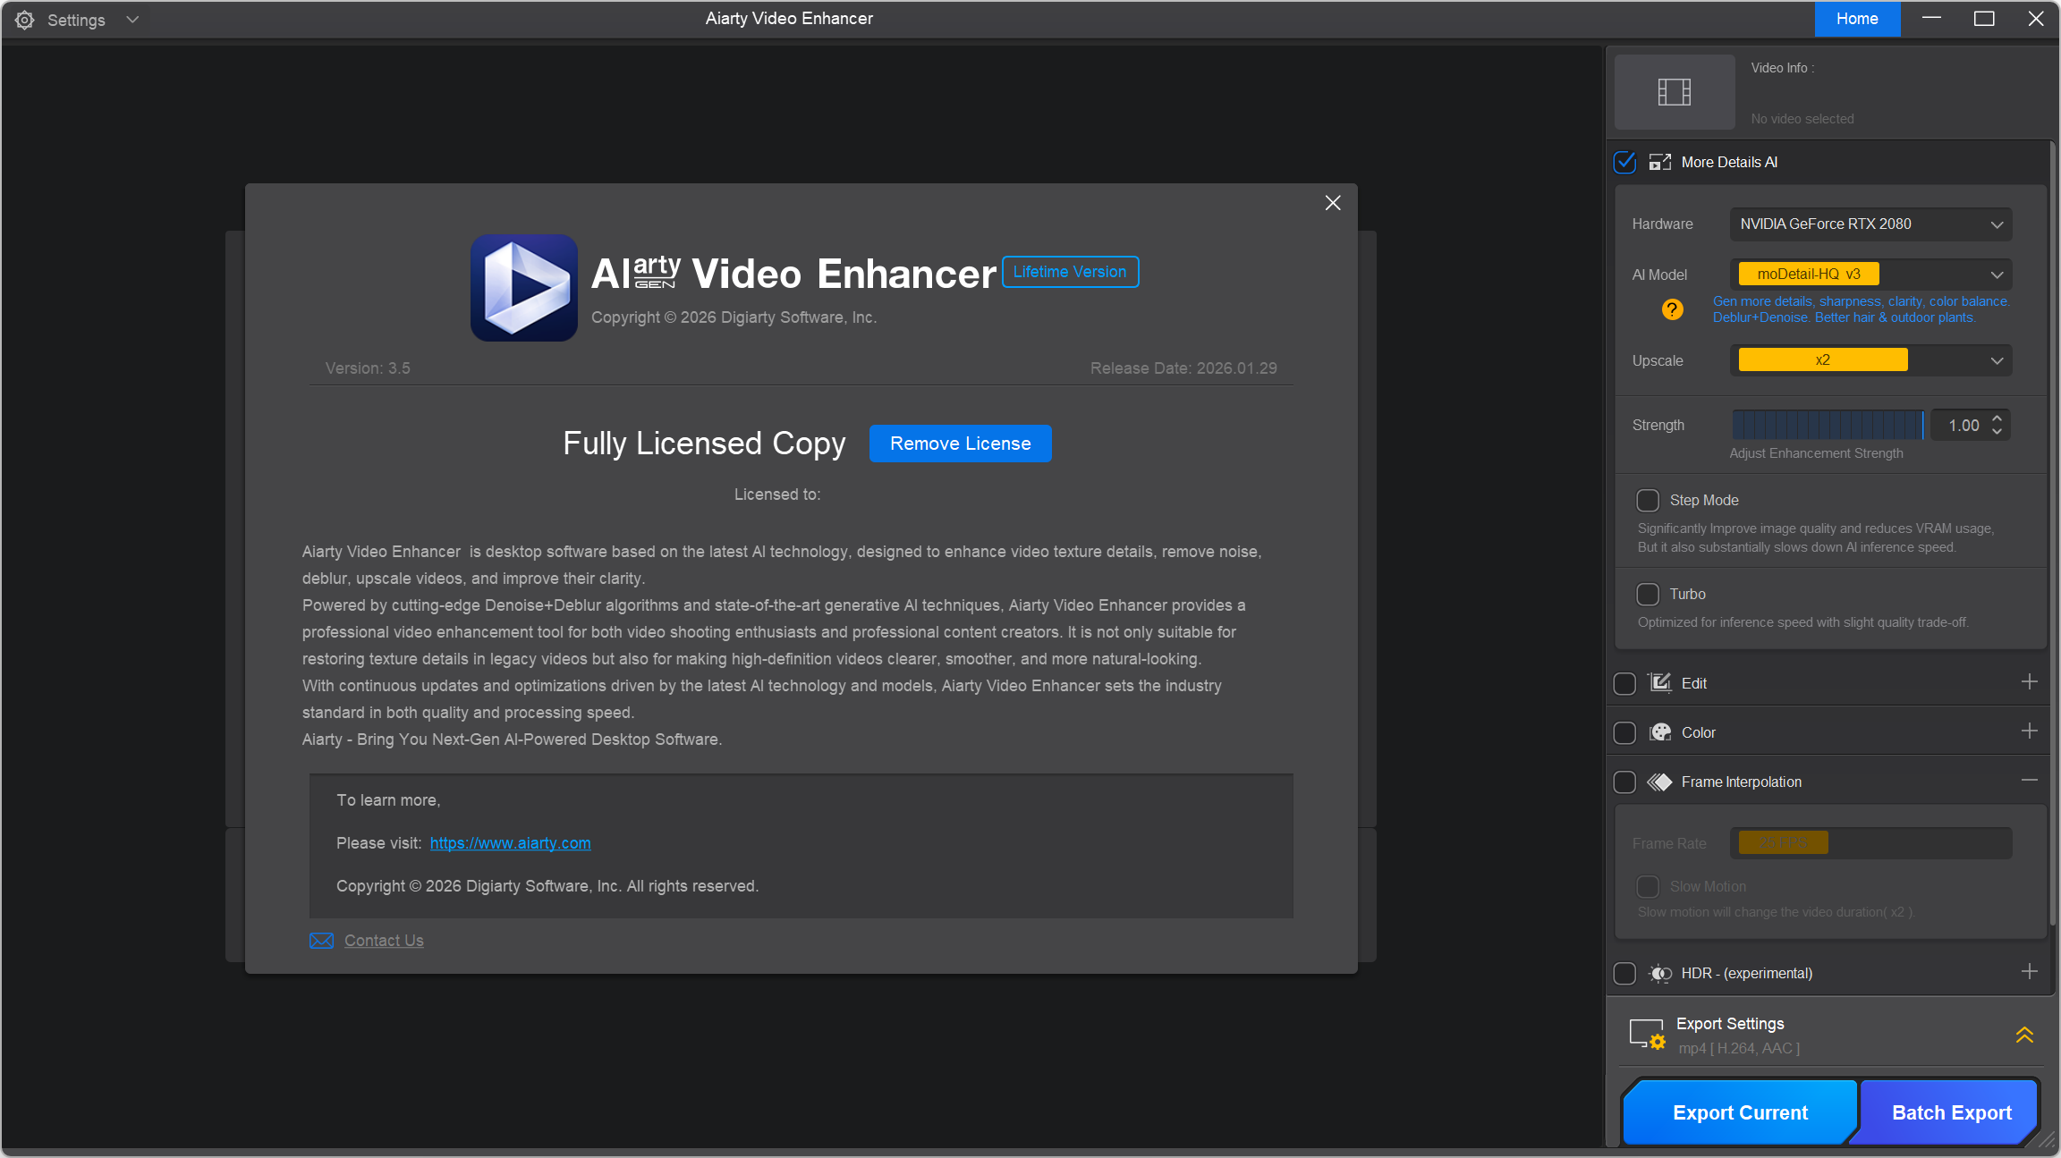Enable the Step Mode checkbox
Screen dimensions: 2061x1158
(1648, 500)
